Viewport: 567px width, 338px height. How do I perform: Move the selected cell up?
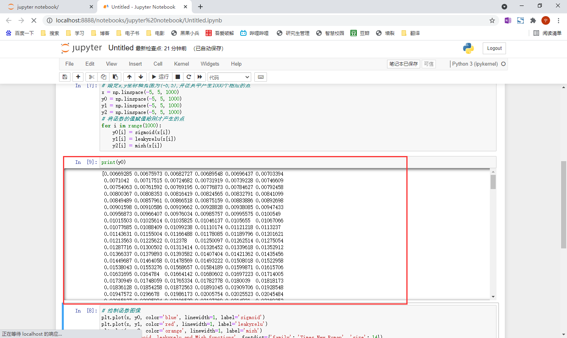pyautogui.click(x=129, y=77)
